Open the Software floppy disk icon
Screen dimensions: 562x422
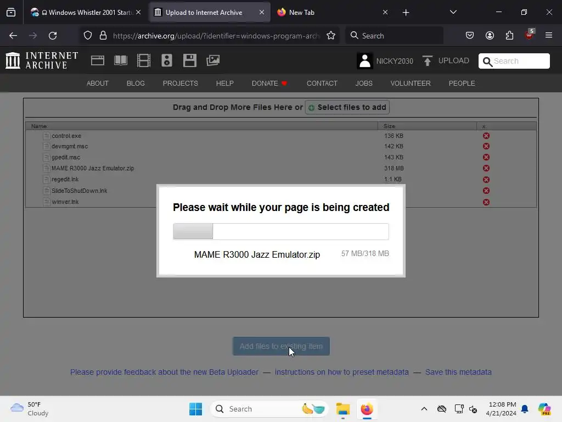tap(189, 60)
